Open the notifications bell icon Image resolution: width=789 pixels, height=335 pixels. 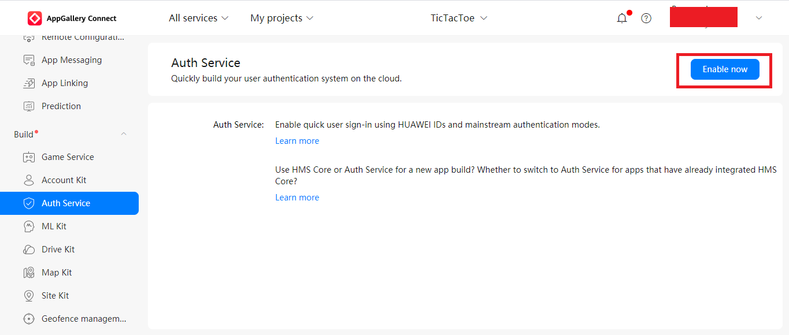click(x=622, y=18)
